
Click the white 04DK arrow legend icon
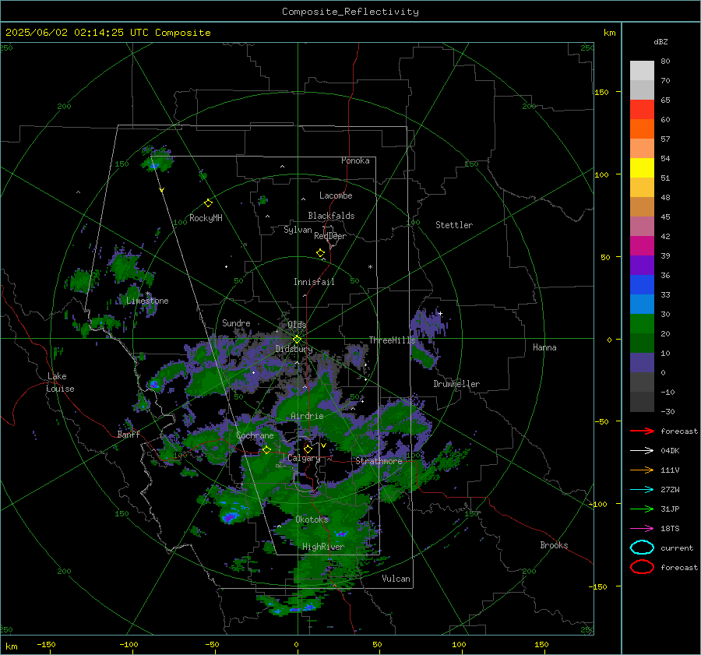(642, 450)
